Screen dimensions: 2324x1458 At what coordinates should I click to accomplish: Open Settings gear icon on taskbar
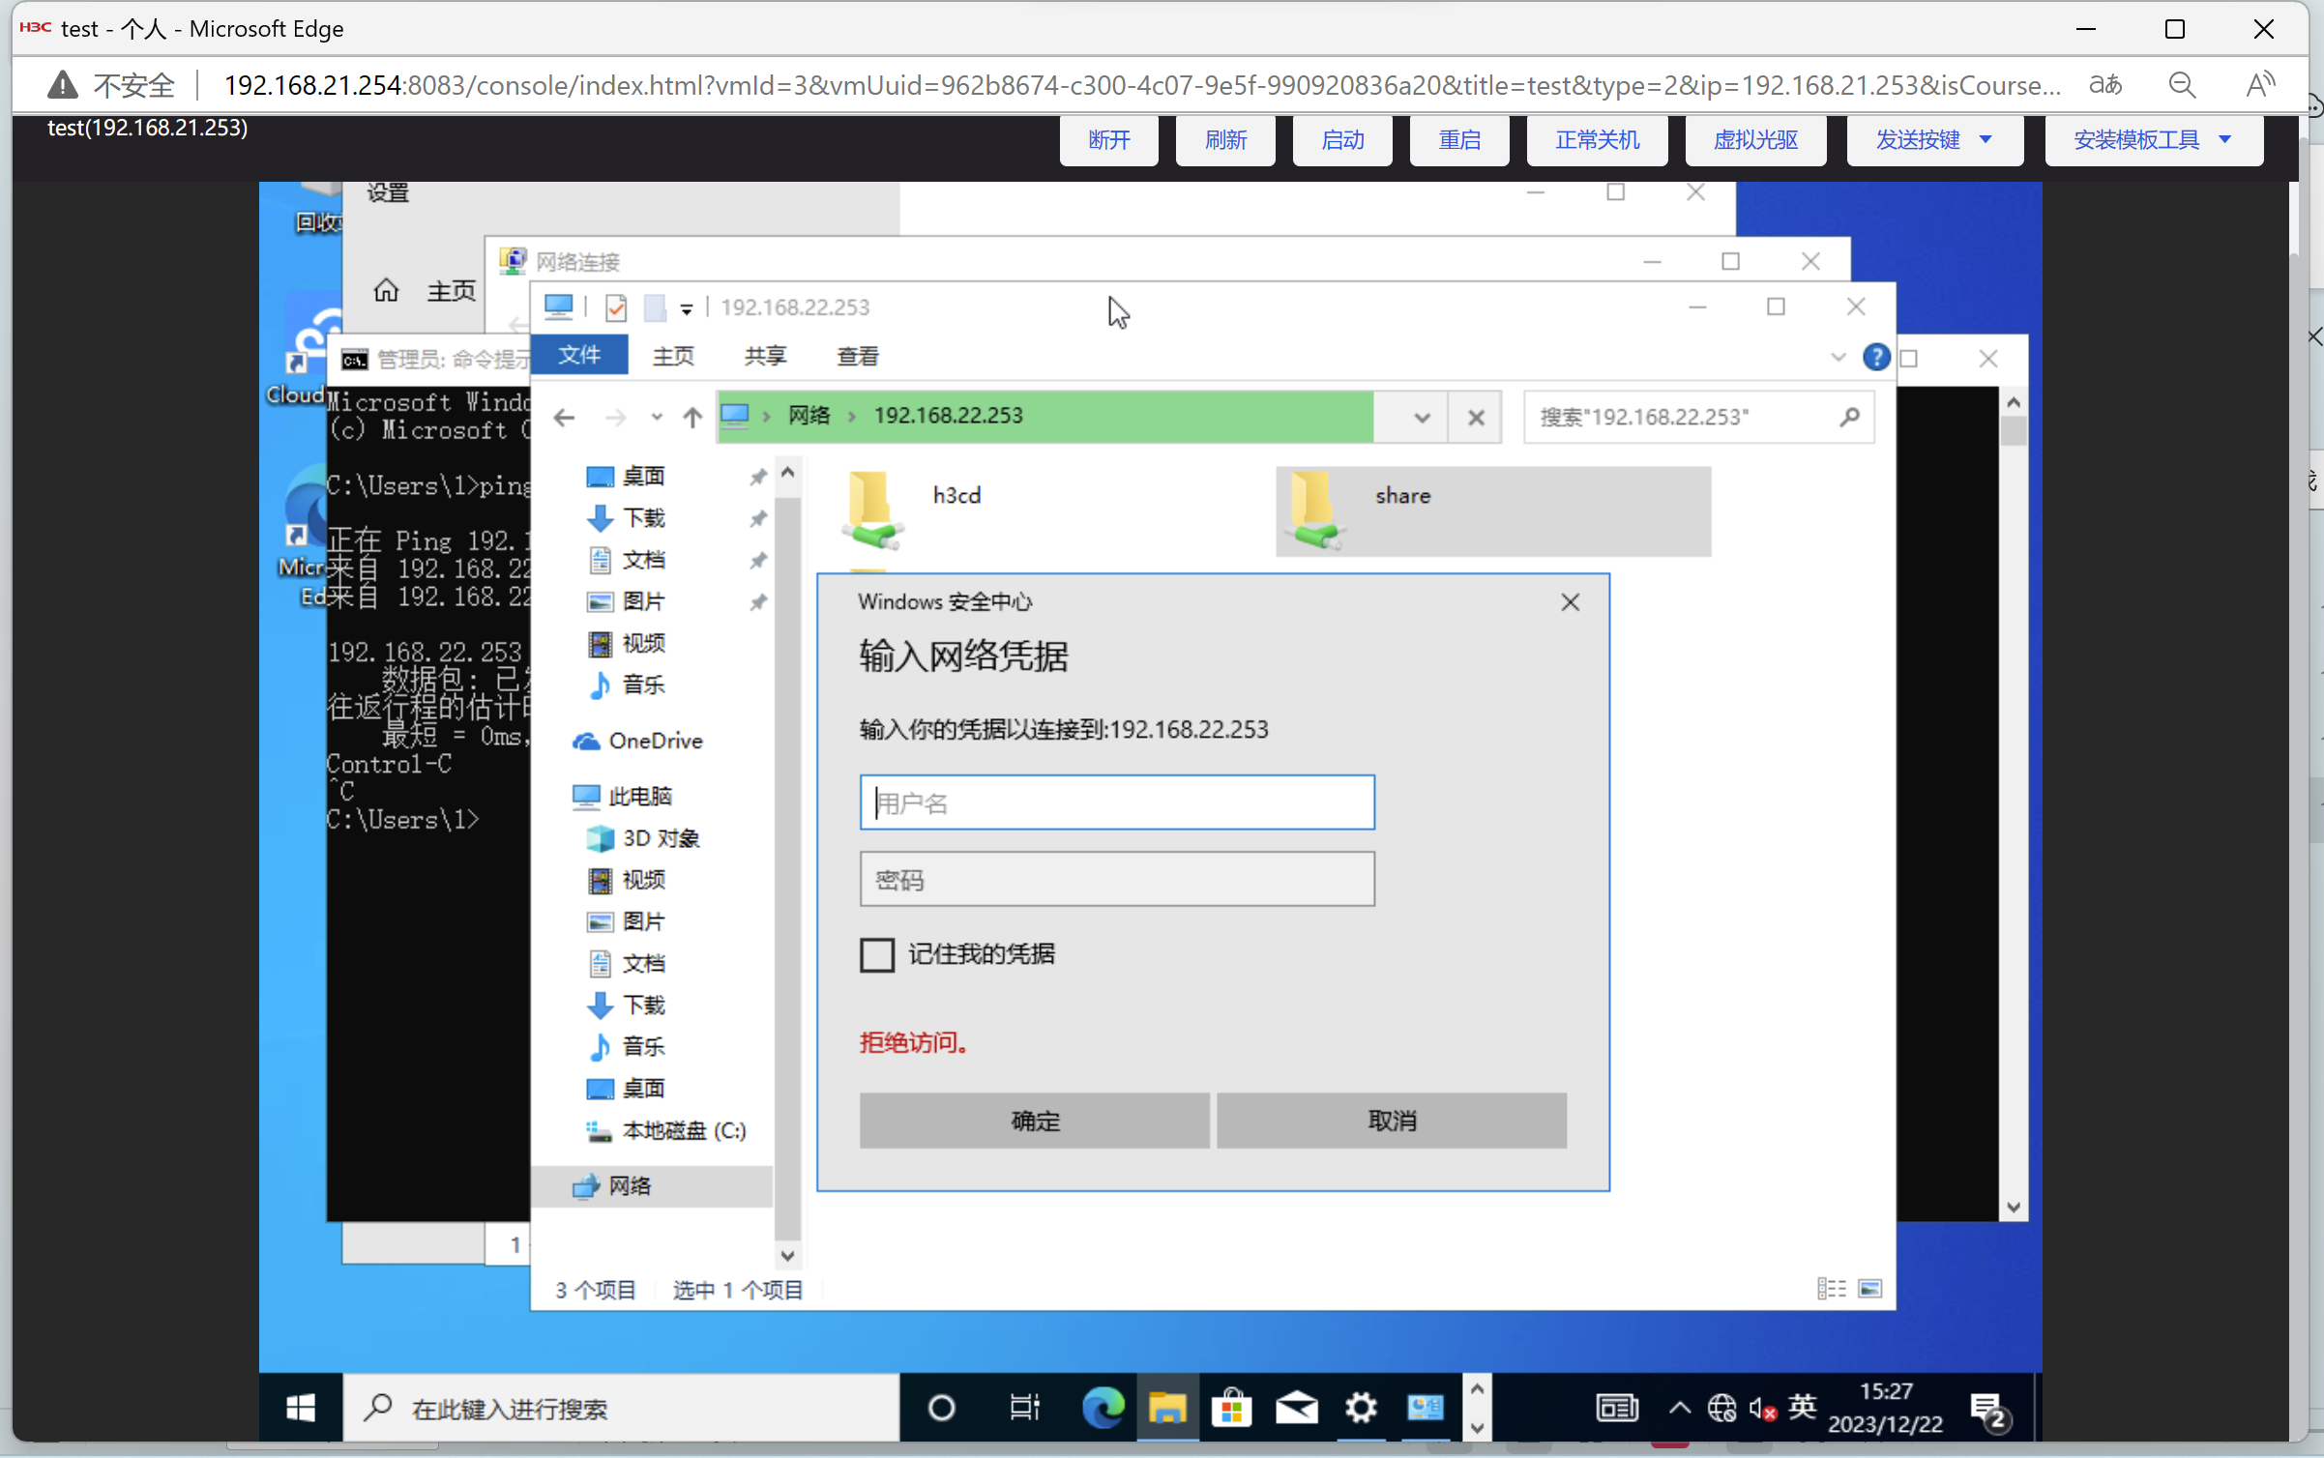(x=1360, y=1408)
